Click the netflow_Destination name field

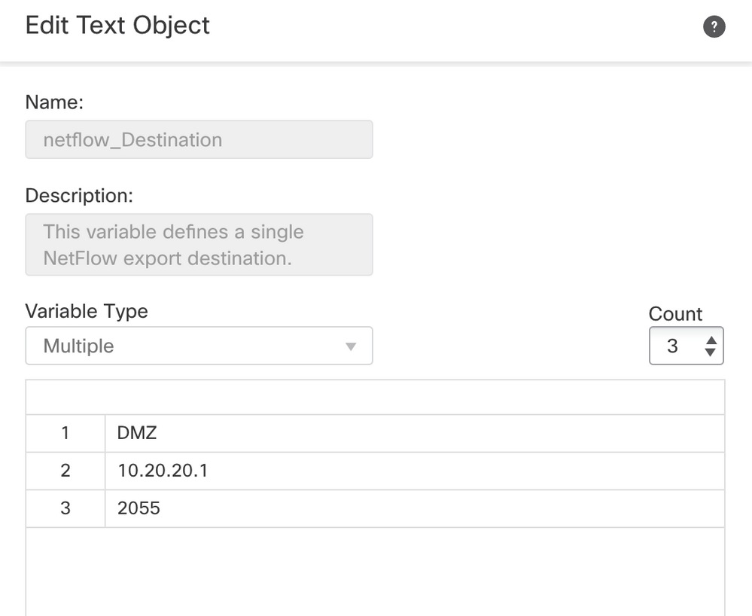tap(199, 140)
